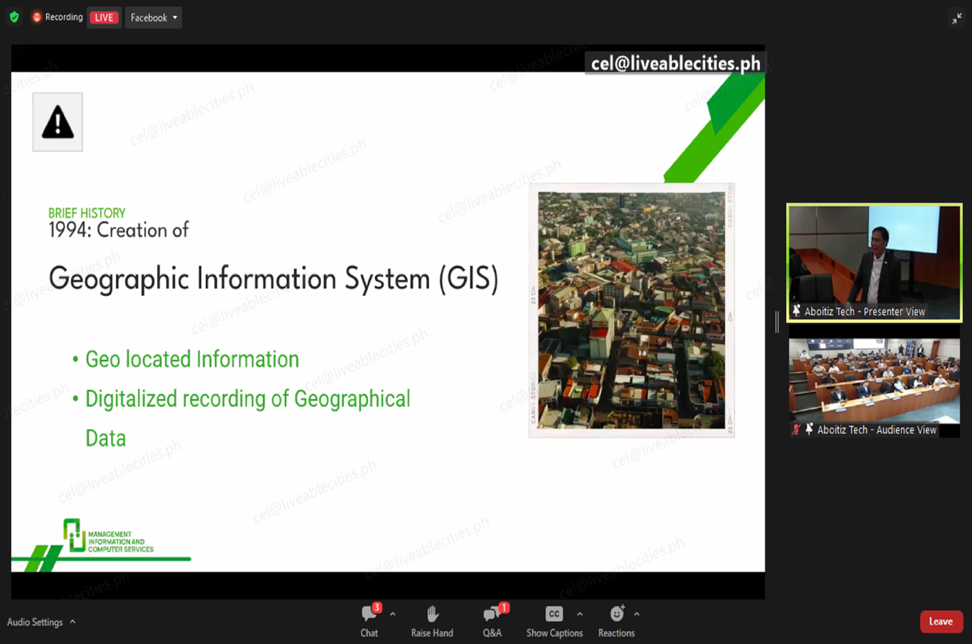Expand the Show Captions options chevron
This screenshot has width=972, height=644.
[580, 615]
